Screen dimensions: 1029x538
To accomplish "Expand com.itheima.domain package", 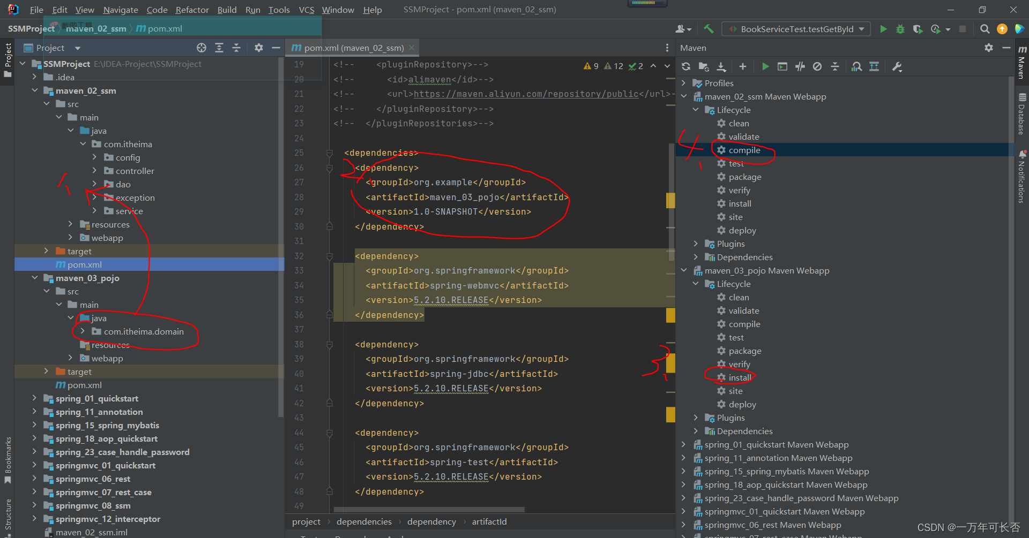I will pyautogui.click(x=83, y=331).
